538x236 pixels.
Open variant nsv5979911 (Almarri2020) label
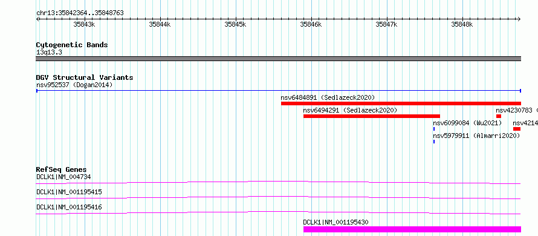click(476, 136)
